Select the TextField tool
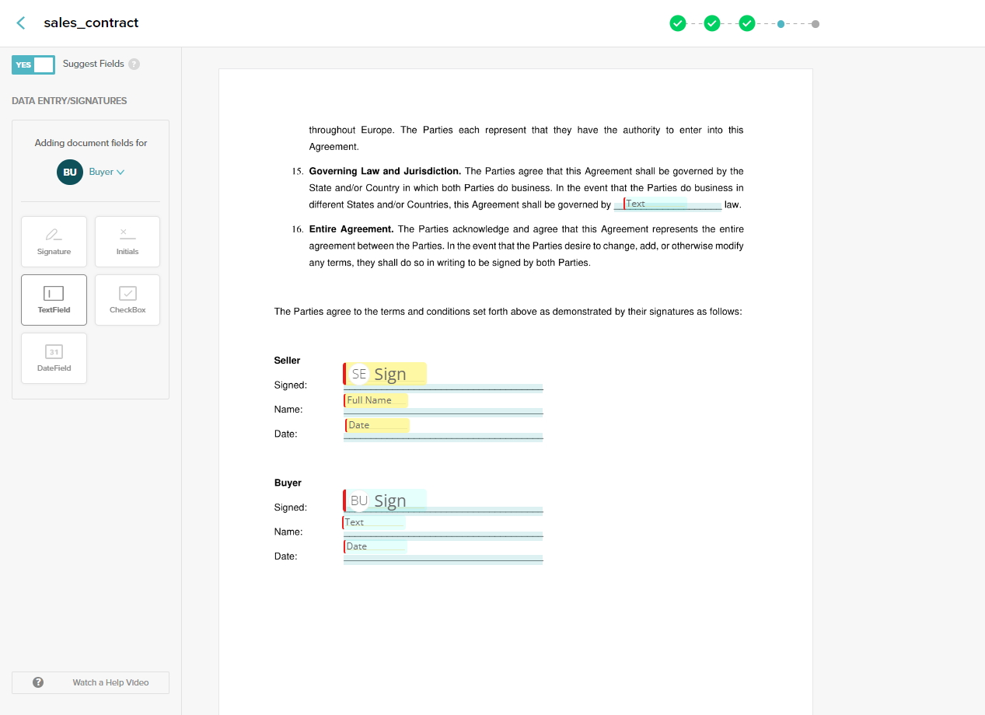This screenshot has height=715, width=985. 54,299
